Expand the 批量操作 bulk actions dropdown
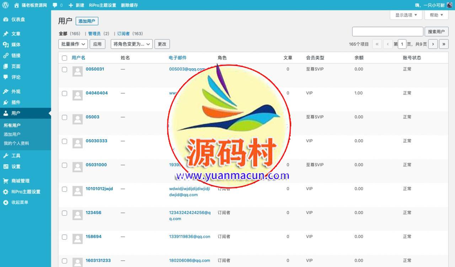 (73, 44)
